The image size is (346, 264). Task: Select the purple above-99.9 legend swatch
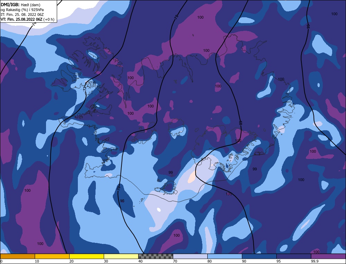pyautogui.click(x=328, y=256)
